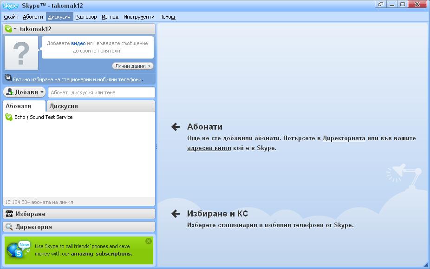Click the Добави add contact button
Viewport: 430px width, 269px height.
(24, 92)
